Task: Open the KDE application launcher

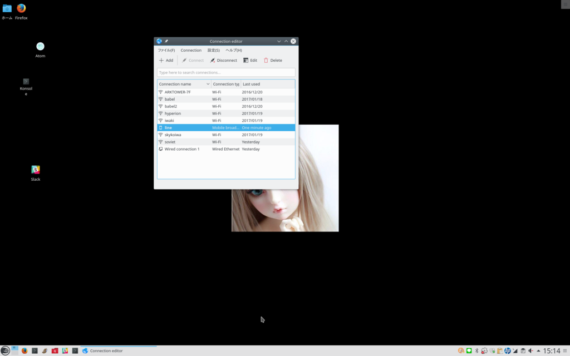Action: 6,350
